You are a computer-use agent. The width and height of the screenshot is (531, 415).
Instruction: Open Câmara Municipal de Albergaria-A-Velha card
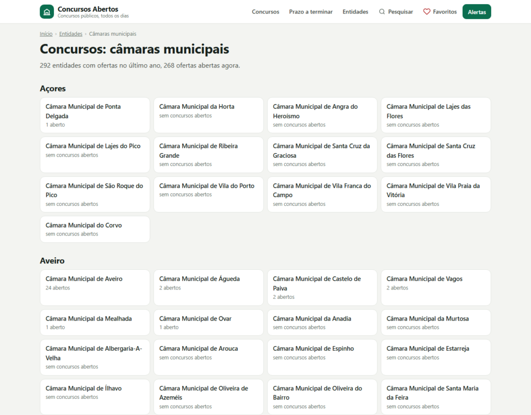tap(95, 357)
